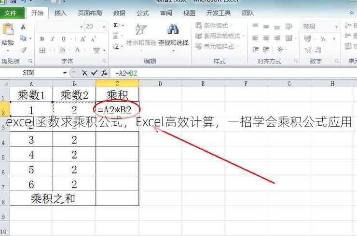Cancel formula entry with X icon
357x236 pixels.
click(84, 73)
